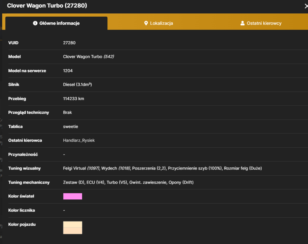Select the plate text sweetie
This screenshot has height=244, width=308.
coord(71,127)
